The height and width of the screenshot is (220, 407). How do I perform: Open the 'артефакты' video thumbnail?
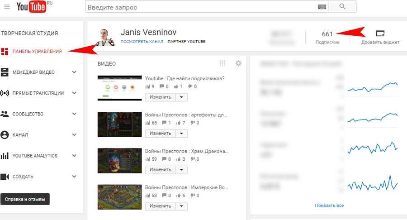click(120, 124)
